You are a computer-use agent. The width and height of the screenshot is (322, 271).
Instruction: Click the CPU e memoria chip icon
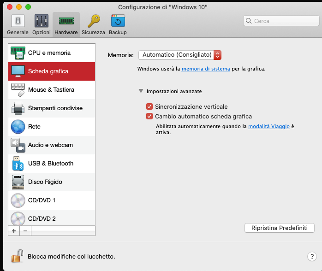coord(18,53)
